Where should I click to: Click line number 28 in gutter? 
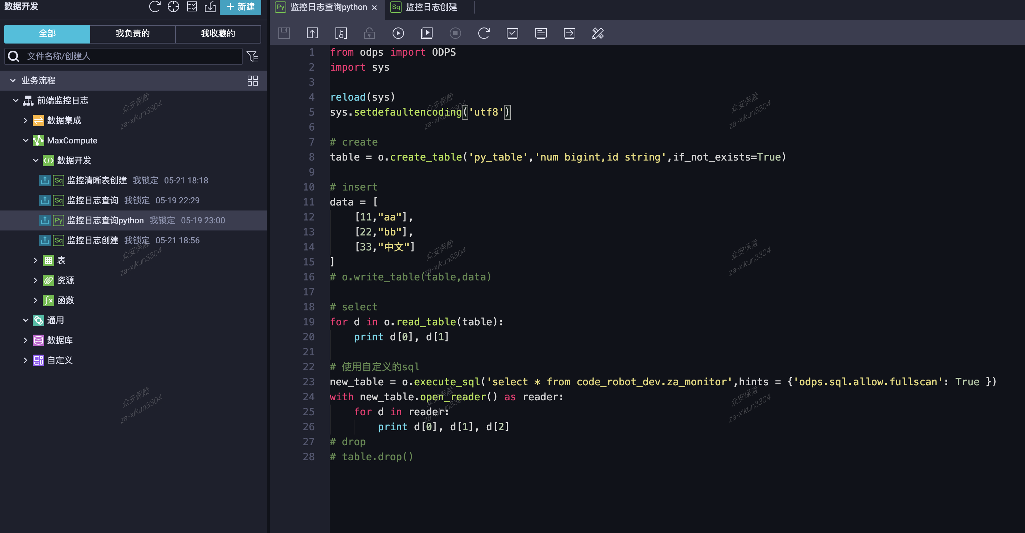click(x=308, y=457)
